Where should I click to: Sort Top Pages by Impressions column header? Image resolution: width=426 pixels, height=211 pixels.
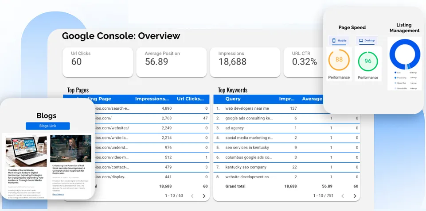coord(152,99)
